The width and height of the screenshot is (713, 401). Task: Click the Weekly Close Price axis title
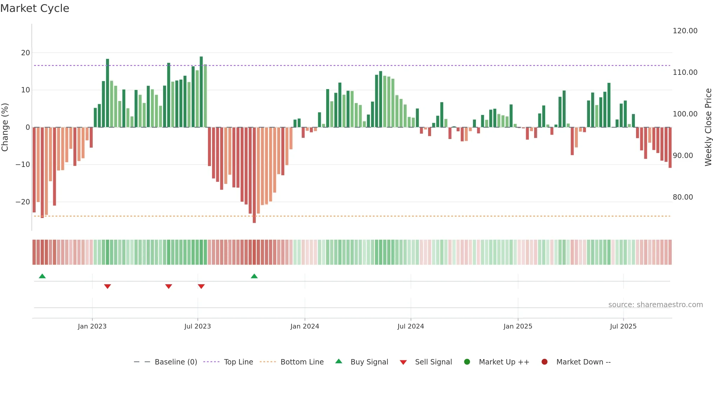point(708,127)
